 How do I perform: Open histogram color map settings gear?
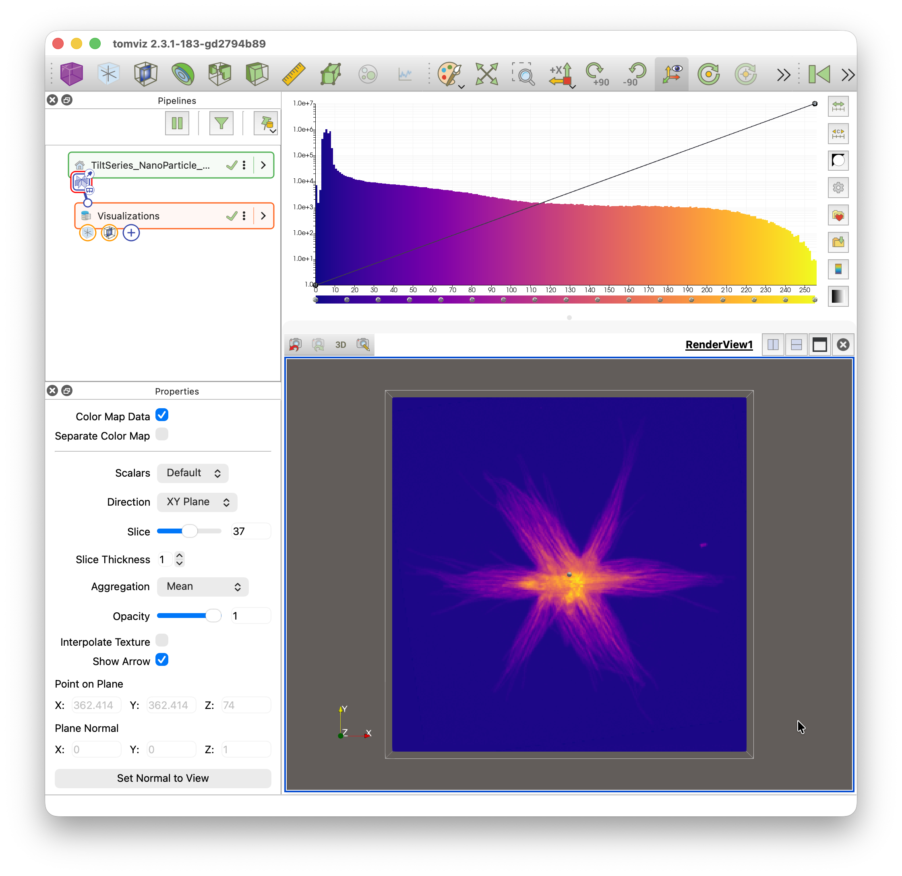[x=838, y=188]
